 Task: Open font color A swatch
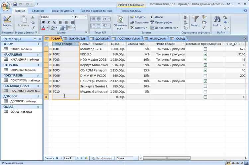tap(43, 28)
